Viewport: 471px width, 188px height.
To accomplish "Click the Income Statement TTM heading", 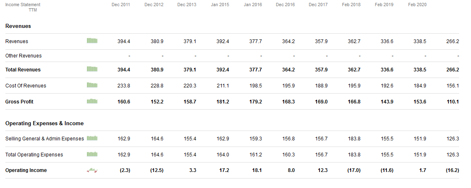I will (x=23, y=7).
